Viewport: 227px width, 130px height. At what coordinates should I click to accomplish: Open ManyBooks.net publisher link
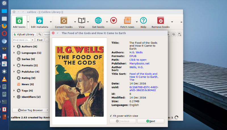139,63
